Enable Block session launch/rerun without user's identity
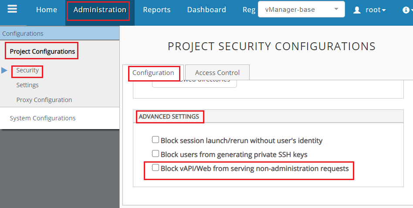Image resolution: width=413 pixels, height=208 pixels. click(x=155, y=140)
